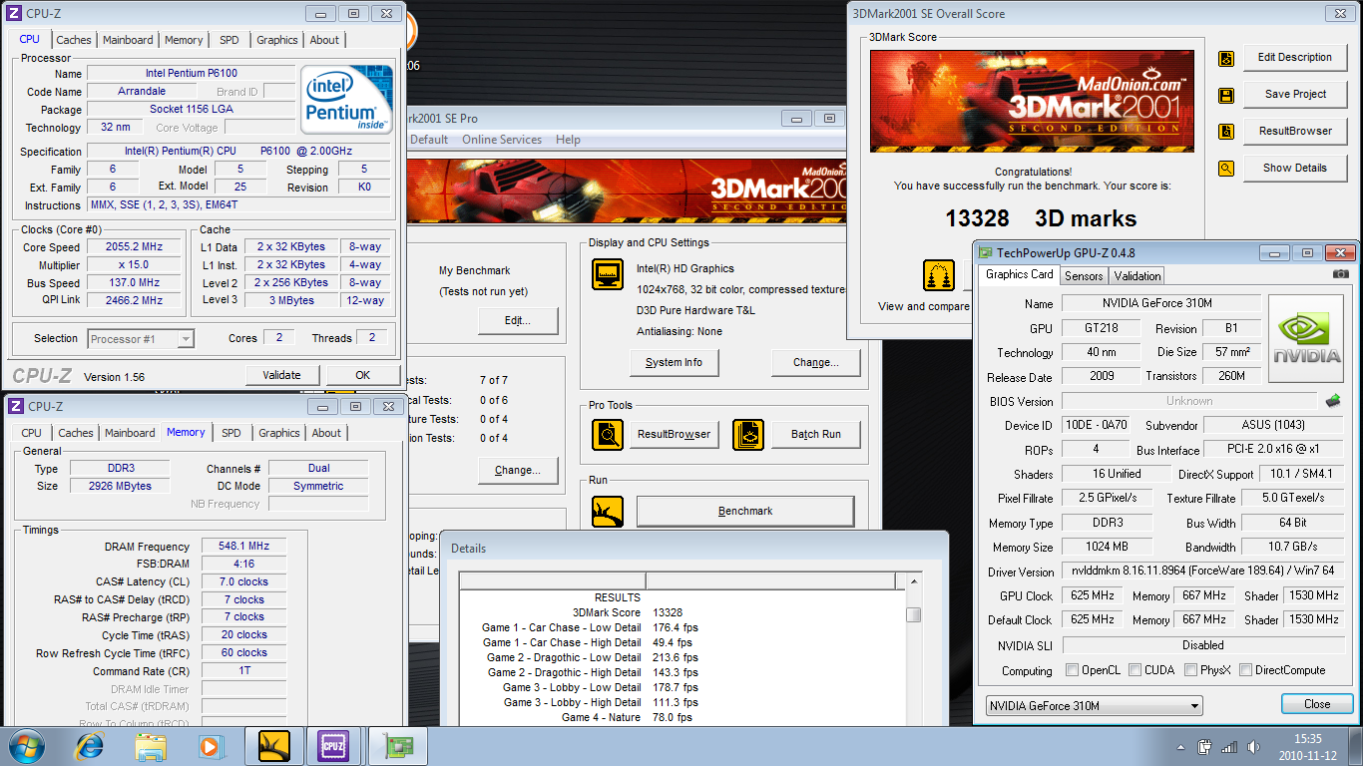This screenshot has height=766, width=1363.
Task: Start the test with Benchmark button
Action: pyautogui.click(x=745, y=512)
